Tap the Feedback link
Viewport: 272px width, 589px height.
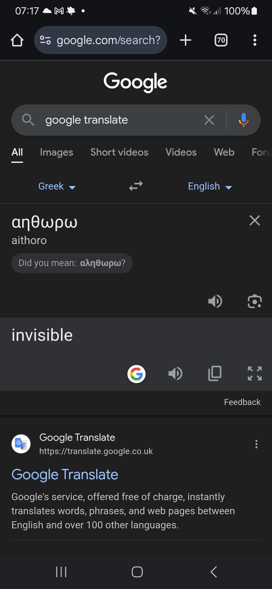(x=242, y=402)
